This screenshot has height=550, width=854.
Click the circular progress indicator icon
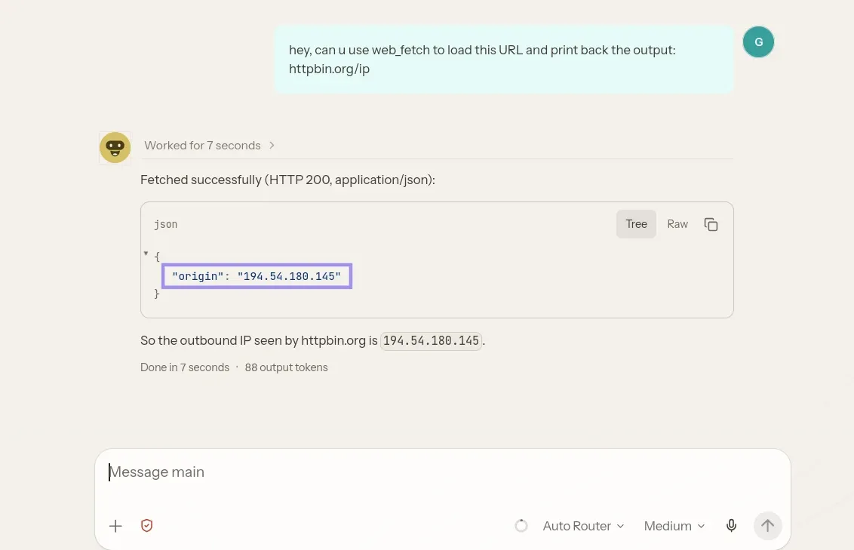point(521,526)
